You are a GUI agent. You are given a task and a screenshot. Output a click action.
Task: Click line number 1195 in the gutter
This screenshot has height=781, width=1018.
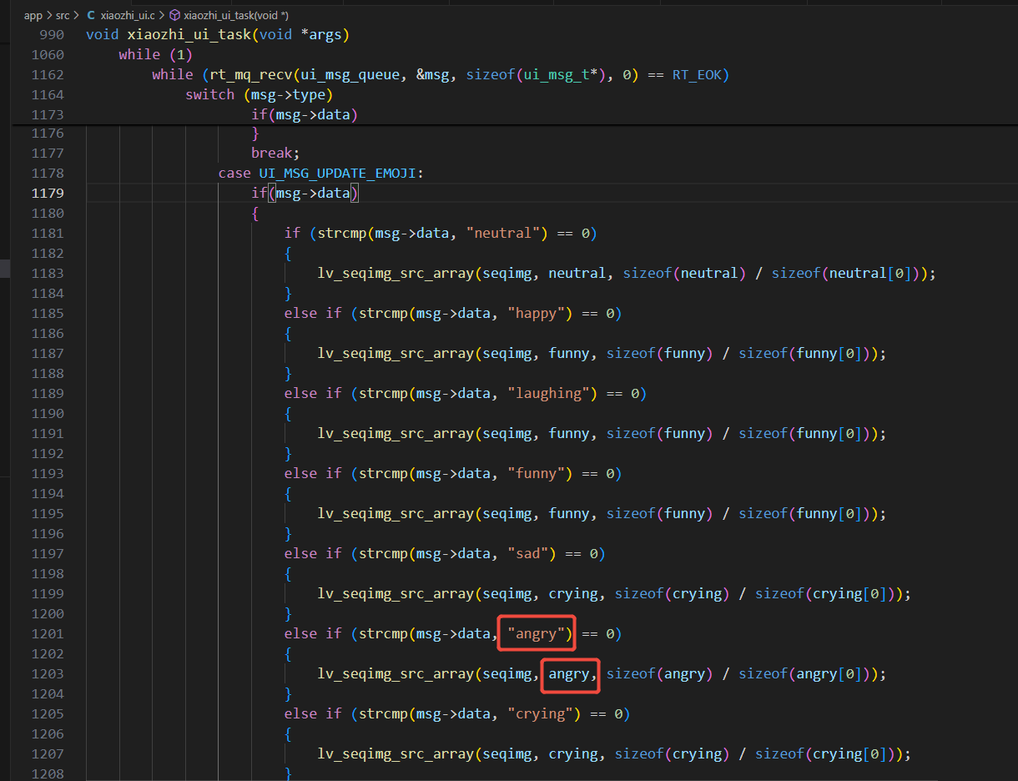[x=47, y=513]
